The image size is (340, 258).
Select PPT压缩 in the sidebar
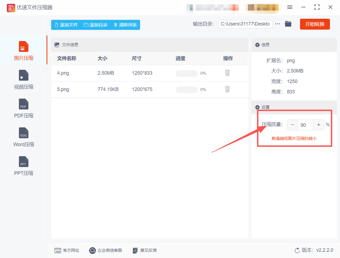(24, 166)
